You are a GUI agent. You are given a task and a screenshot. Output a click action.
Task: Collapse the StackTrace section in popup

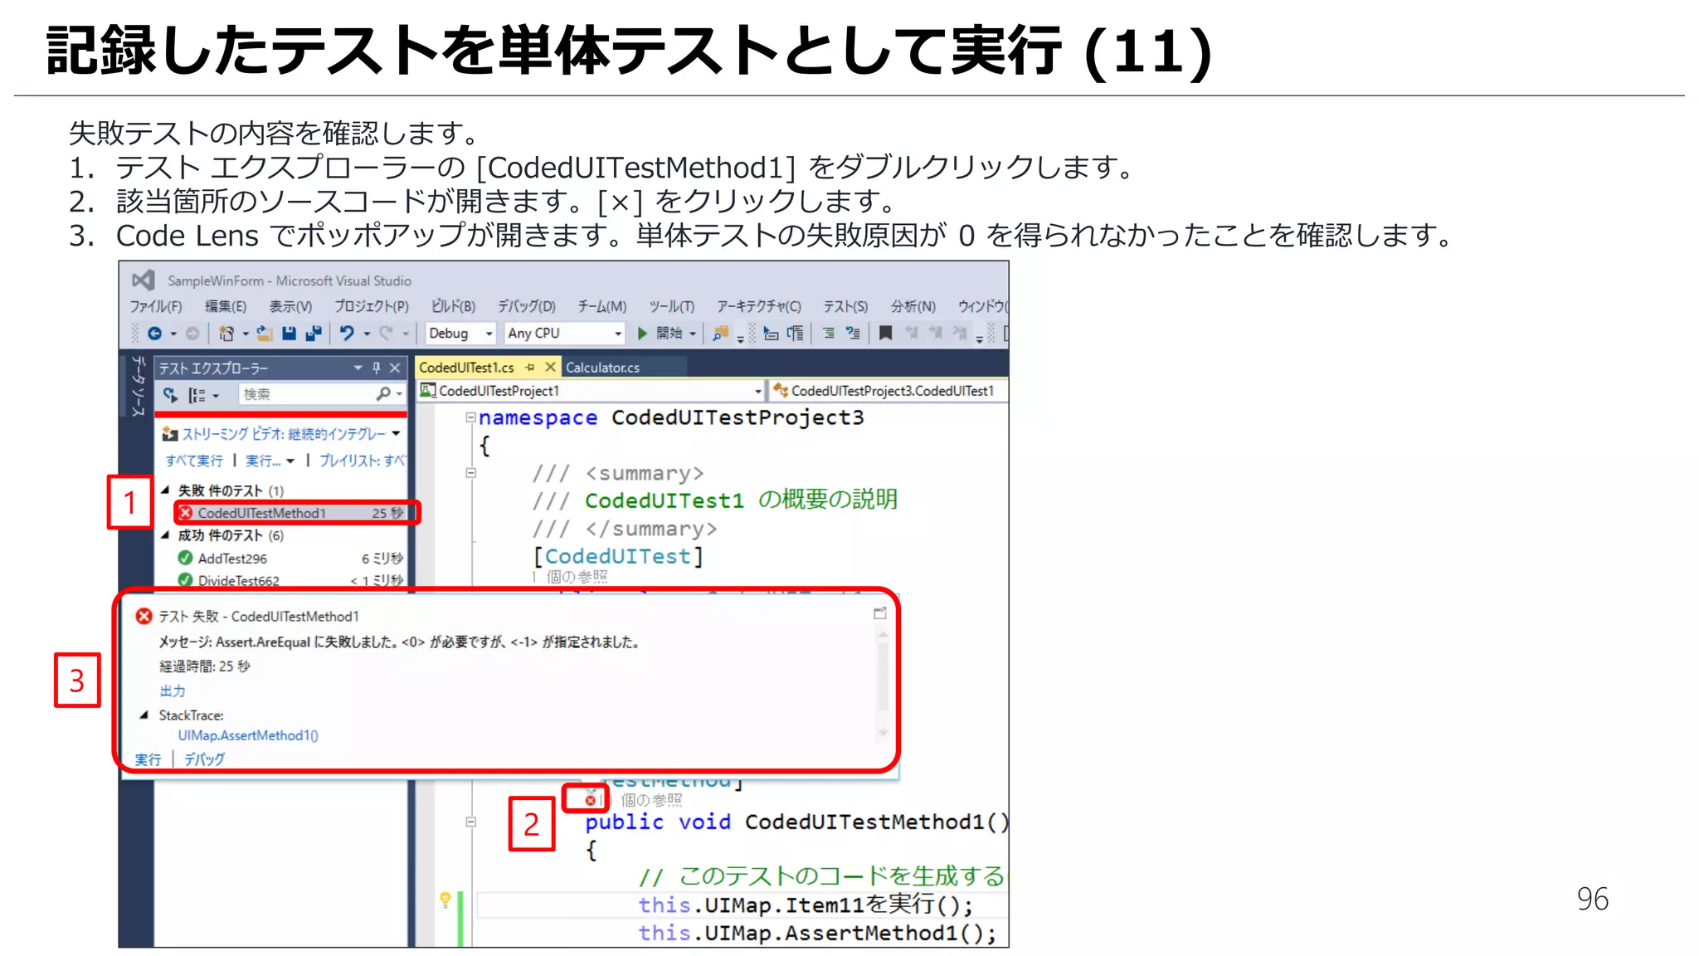point(144,715)
